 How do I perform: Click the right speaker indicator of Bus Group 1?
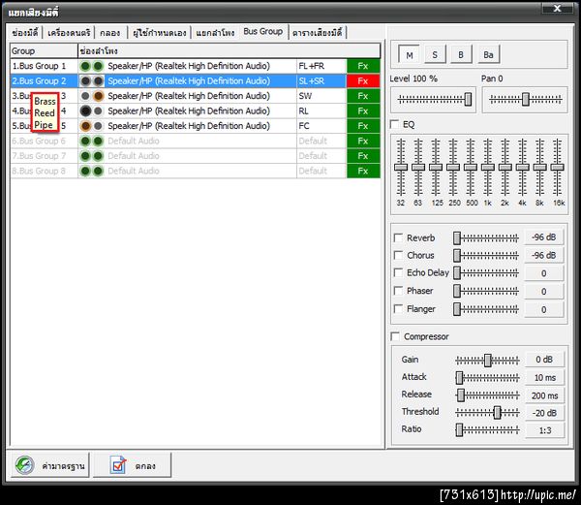click(x=98, y=66)
